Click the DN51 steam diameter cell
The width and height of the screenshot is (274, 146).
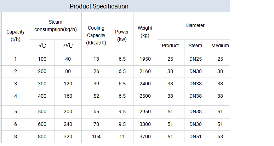point(195,136)
